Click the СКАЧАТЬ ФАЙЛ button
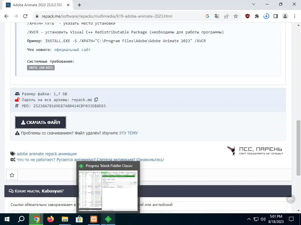Image resolution: width=301 pixels, height=225 pixels. (x=41, y=122)
